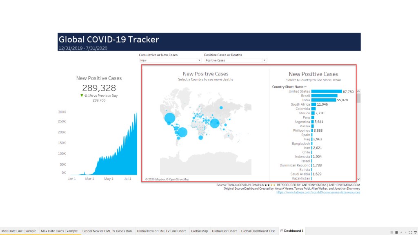Open presentation mode icon at far bottom right
The height and width of the screenshot is (235, 418).
coord(414,232)
